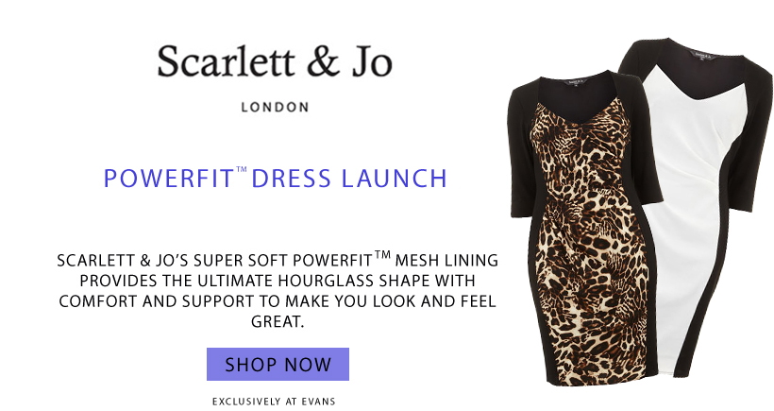Click the SHOP NOW button
Screen dimensions: 774x411
click(278, 364)
